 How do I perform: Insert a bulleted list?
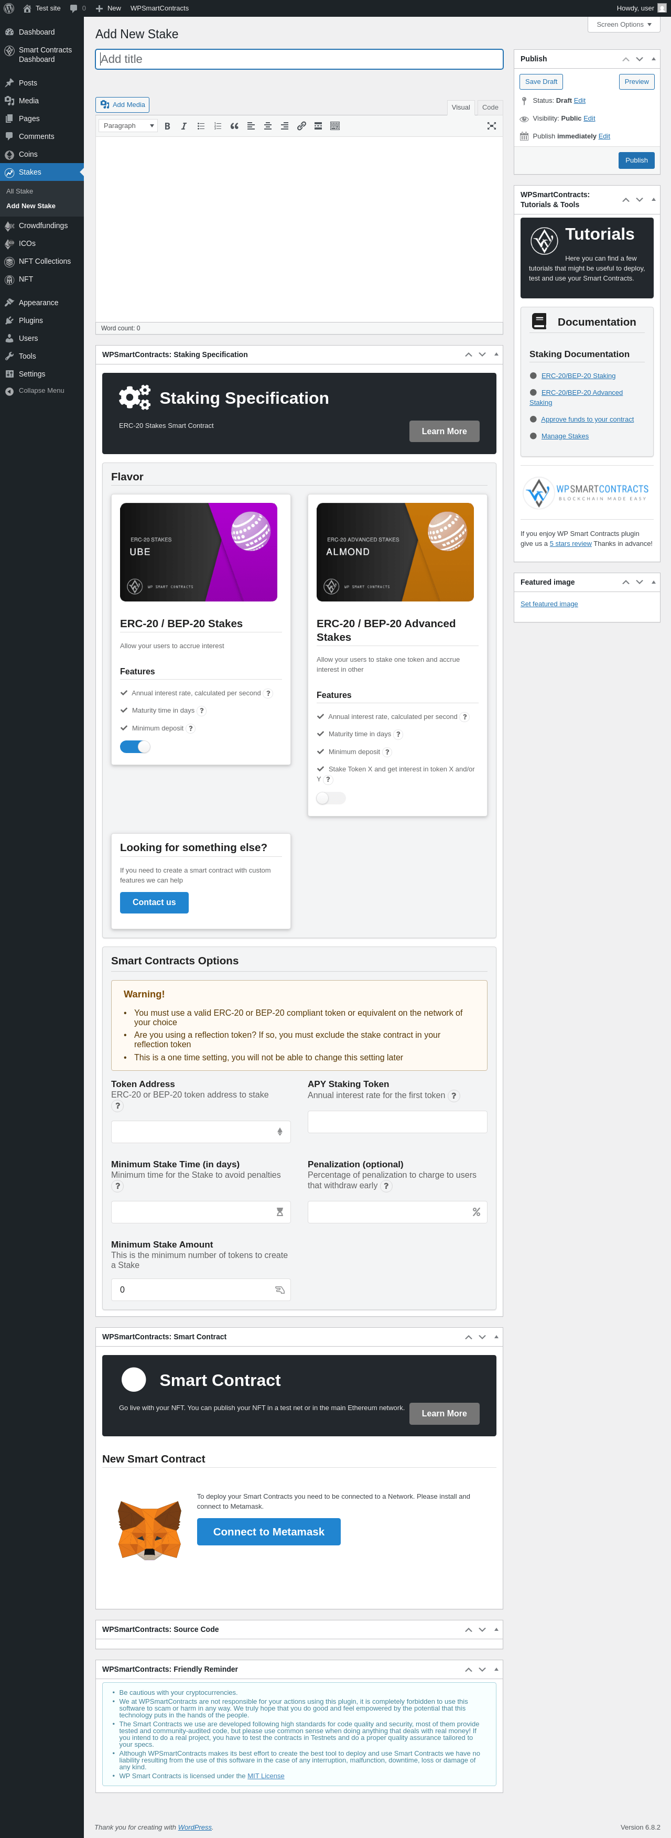click(201, 125)
